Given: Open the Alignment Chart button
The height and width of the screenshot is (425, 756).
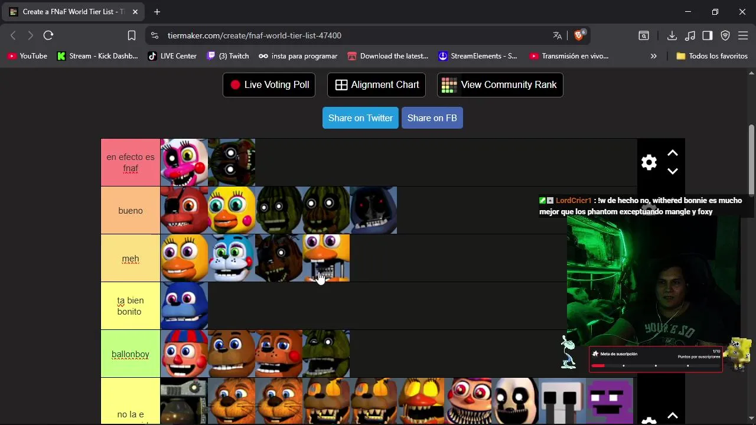Looking at the screenshot, I should (x=376, y=85).
